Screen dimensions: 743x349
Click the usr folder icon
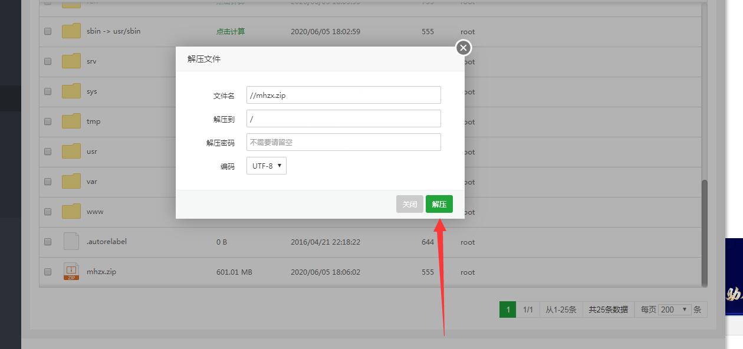pyautogui.click(x=71, y=151)
